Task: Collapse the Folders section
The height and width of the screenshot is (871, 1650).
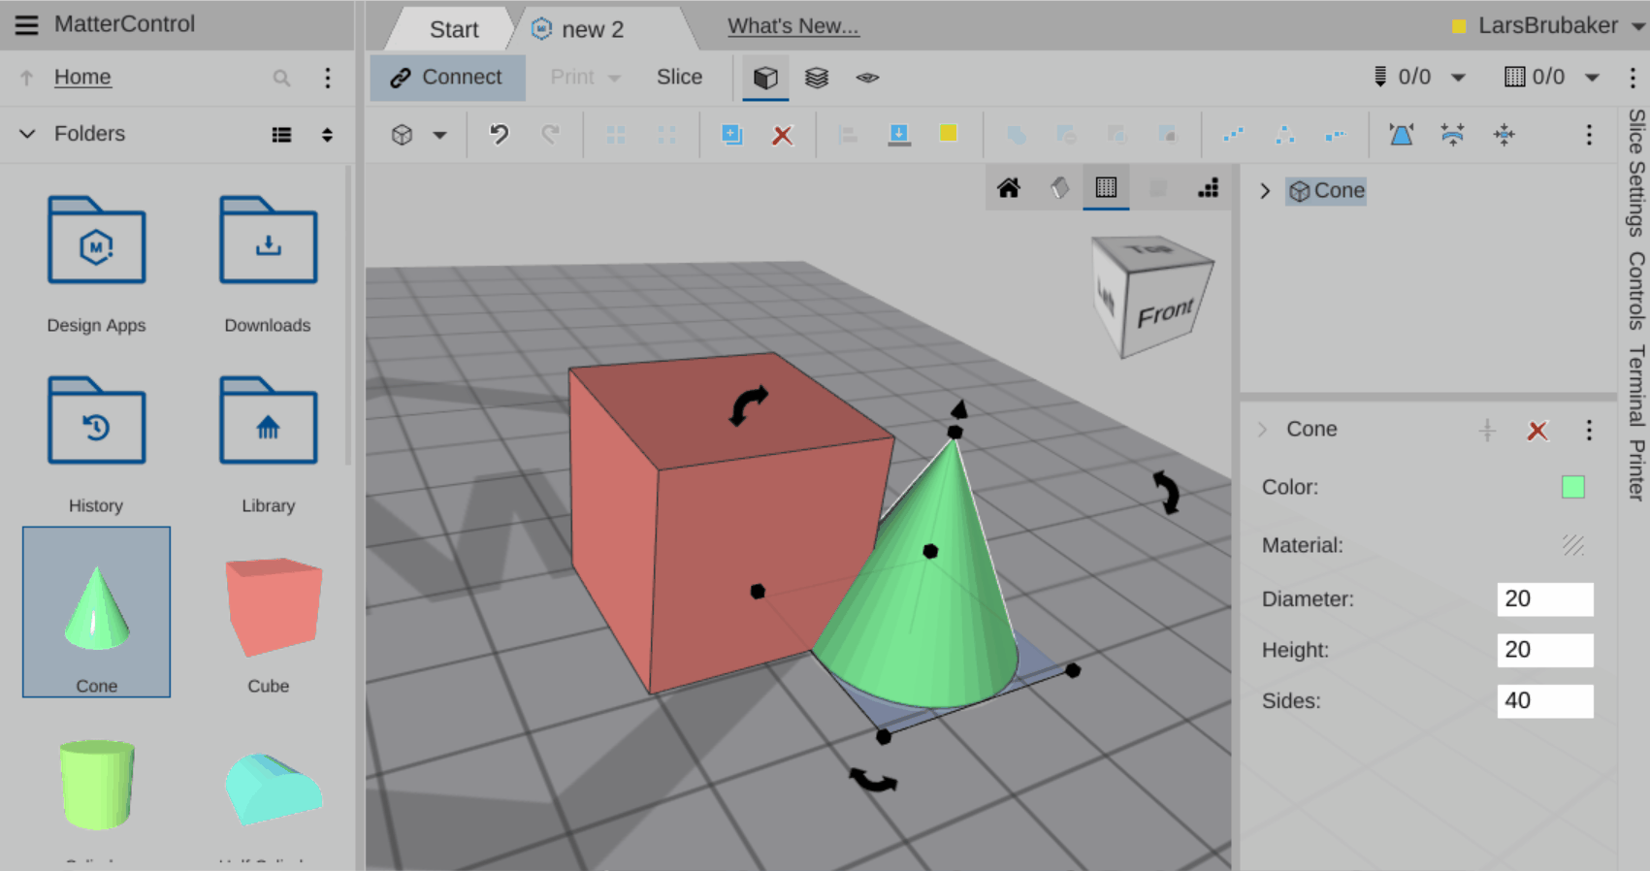Action: coord(27,134)
